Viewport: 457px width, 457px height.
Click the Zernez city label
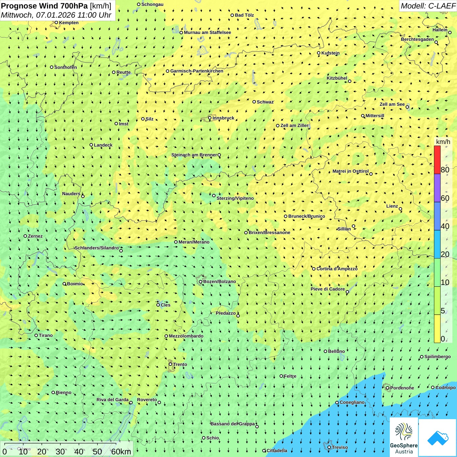[35, 236]
